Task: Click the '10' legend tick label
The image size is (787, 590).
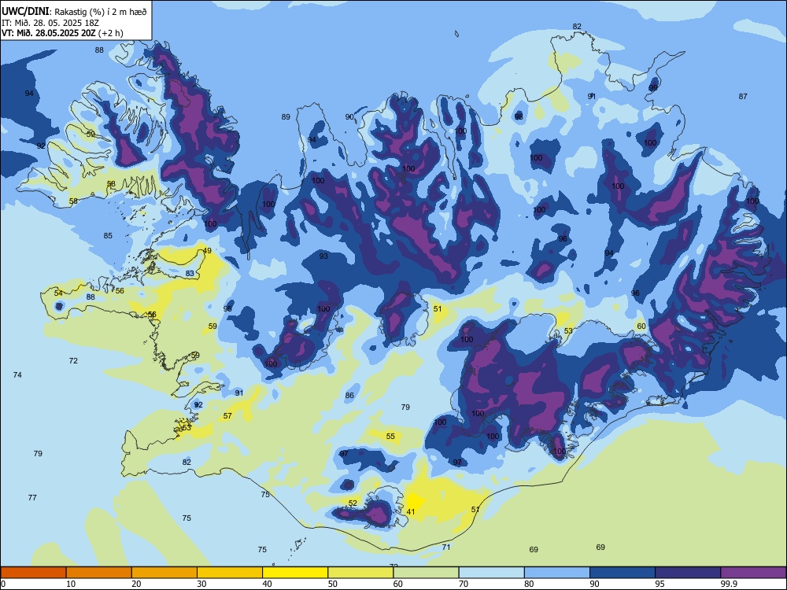Action: 71,584
